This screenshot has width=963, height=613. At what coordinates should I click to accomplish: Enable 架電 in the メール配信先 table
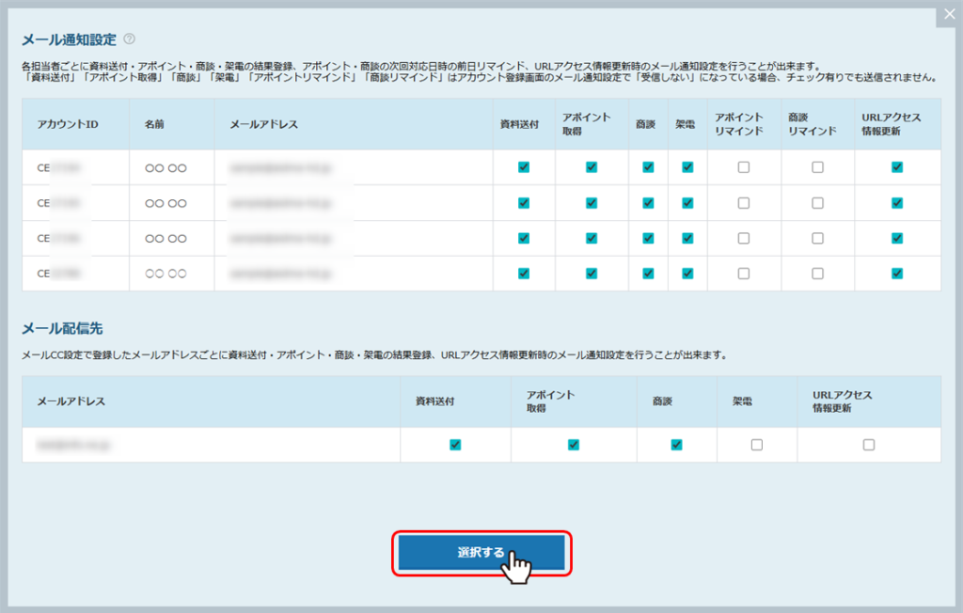[756, 445]
